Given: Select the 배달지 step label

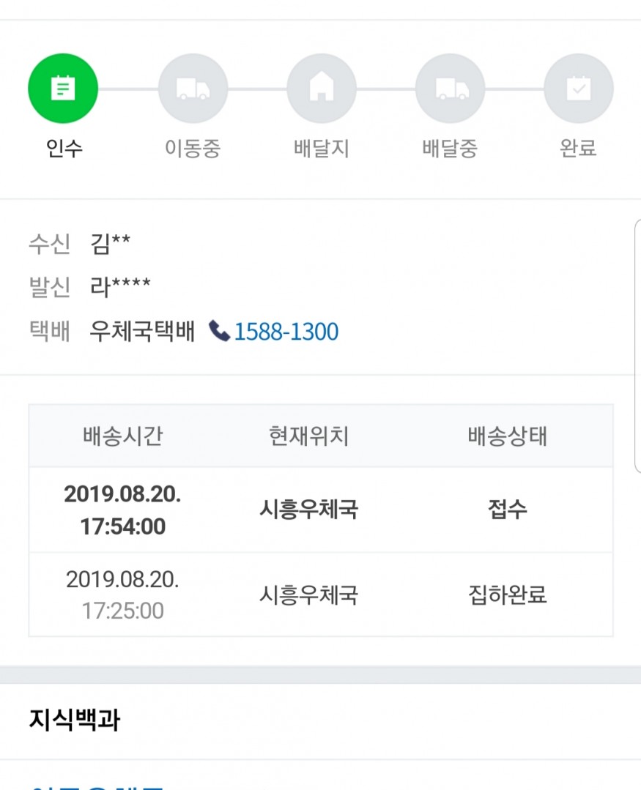Looking at the screenshot, I should click(322, 148).
